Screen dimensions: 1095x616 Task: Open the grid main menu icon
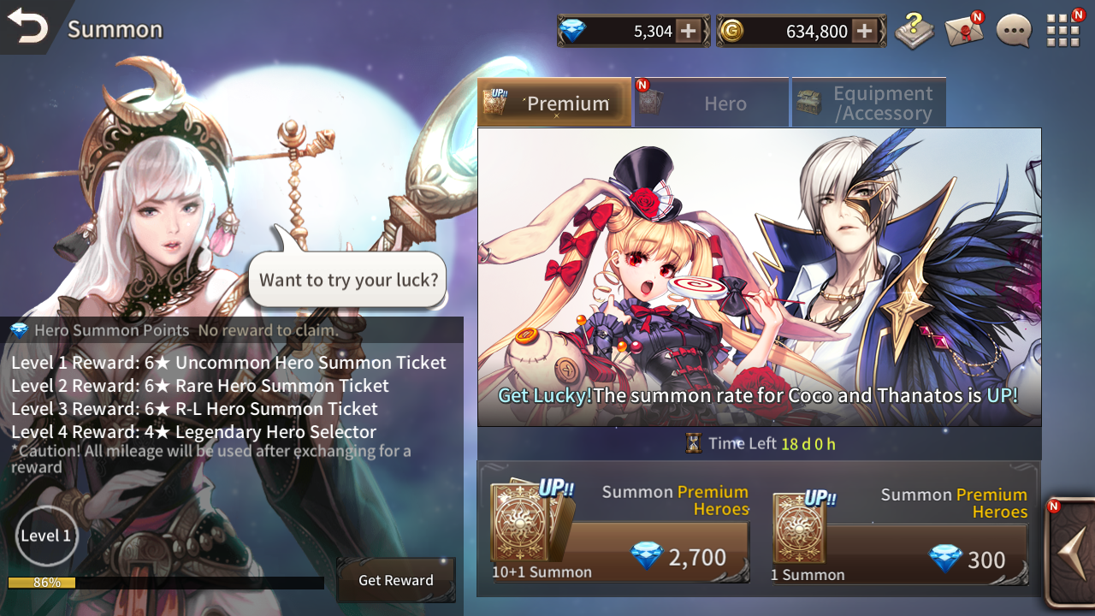pos(1063,31)
